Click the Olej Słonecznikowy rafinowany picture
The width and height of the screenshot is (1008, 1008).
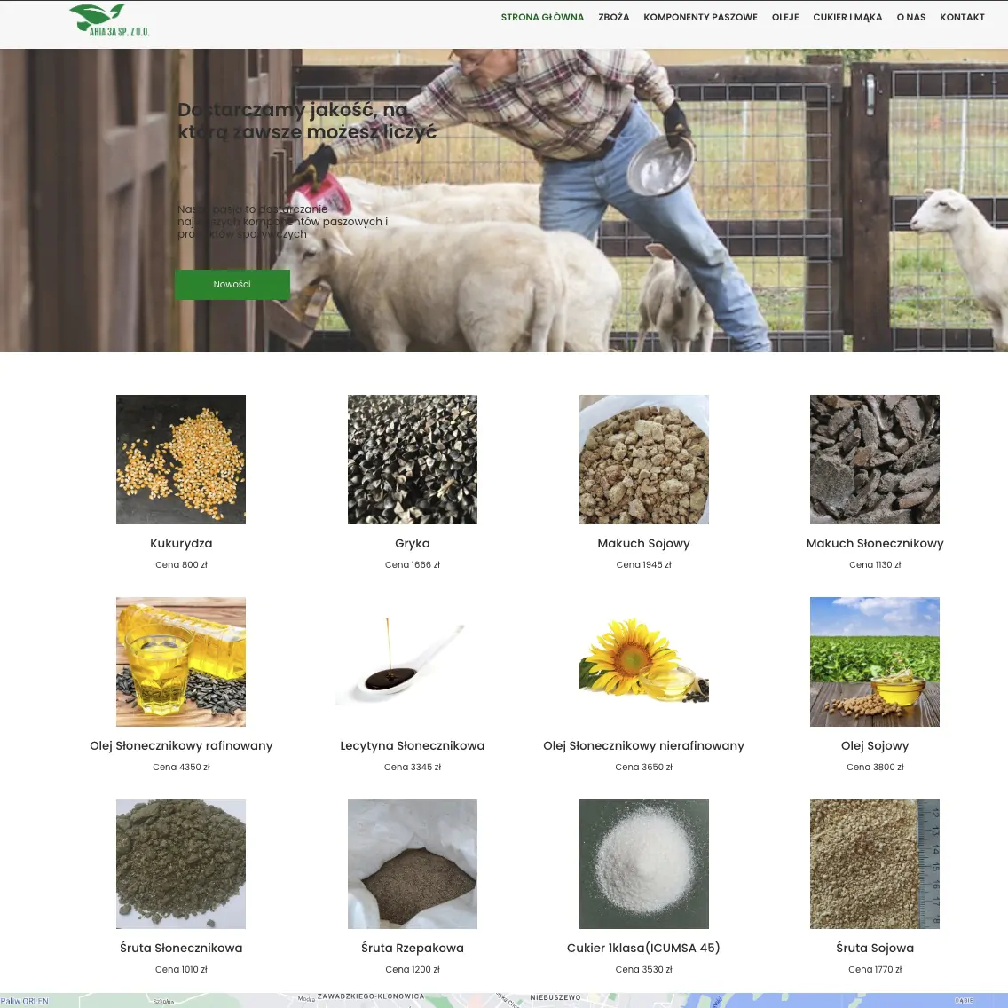(181, 662)
